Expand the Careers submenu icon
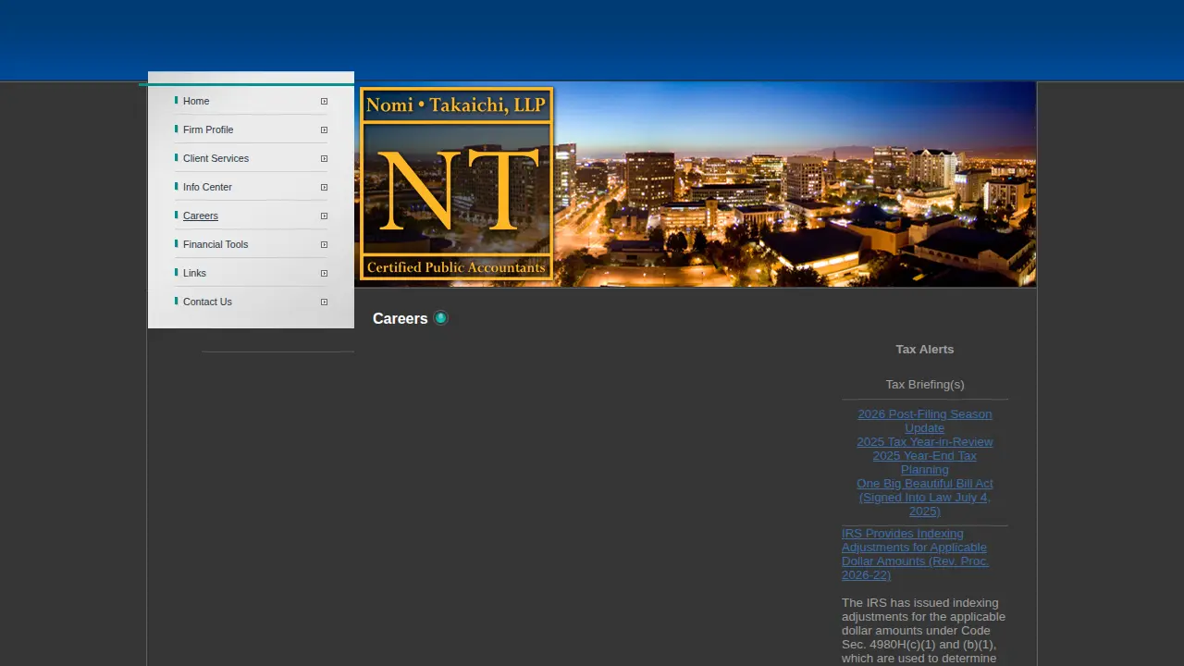 click(324, 216)
